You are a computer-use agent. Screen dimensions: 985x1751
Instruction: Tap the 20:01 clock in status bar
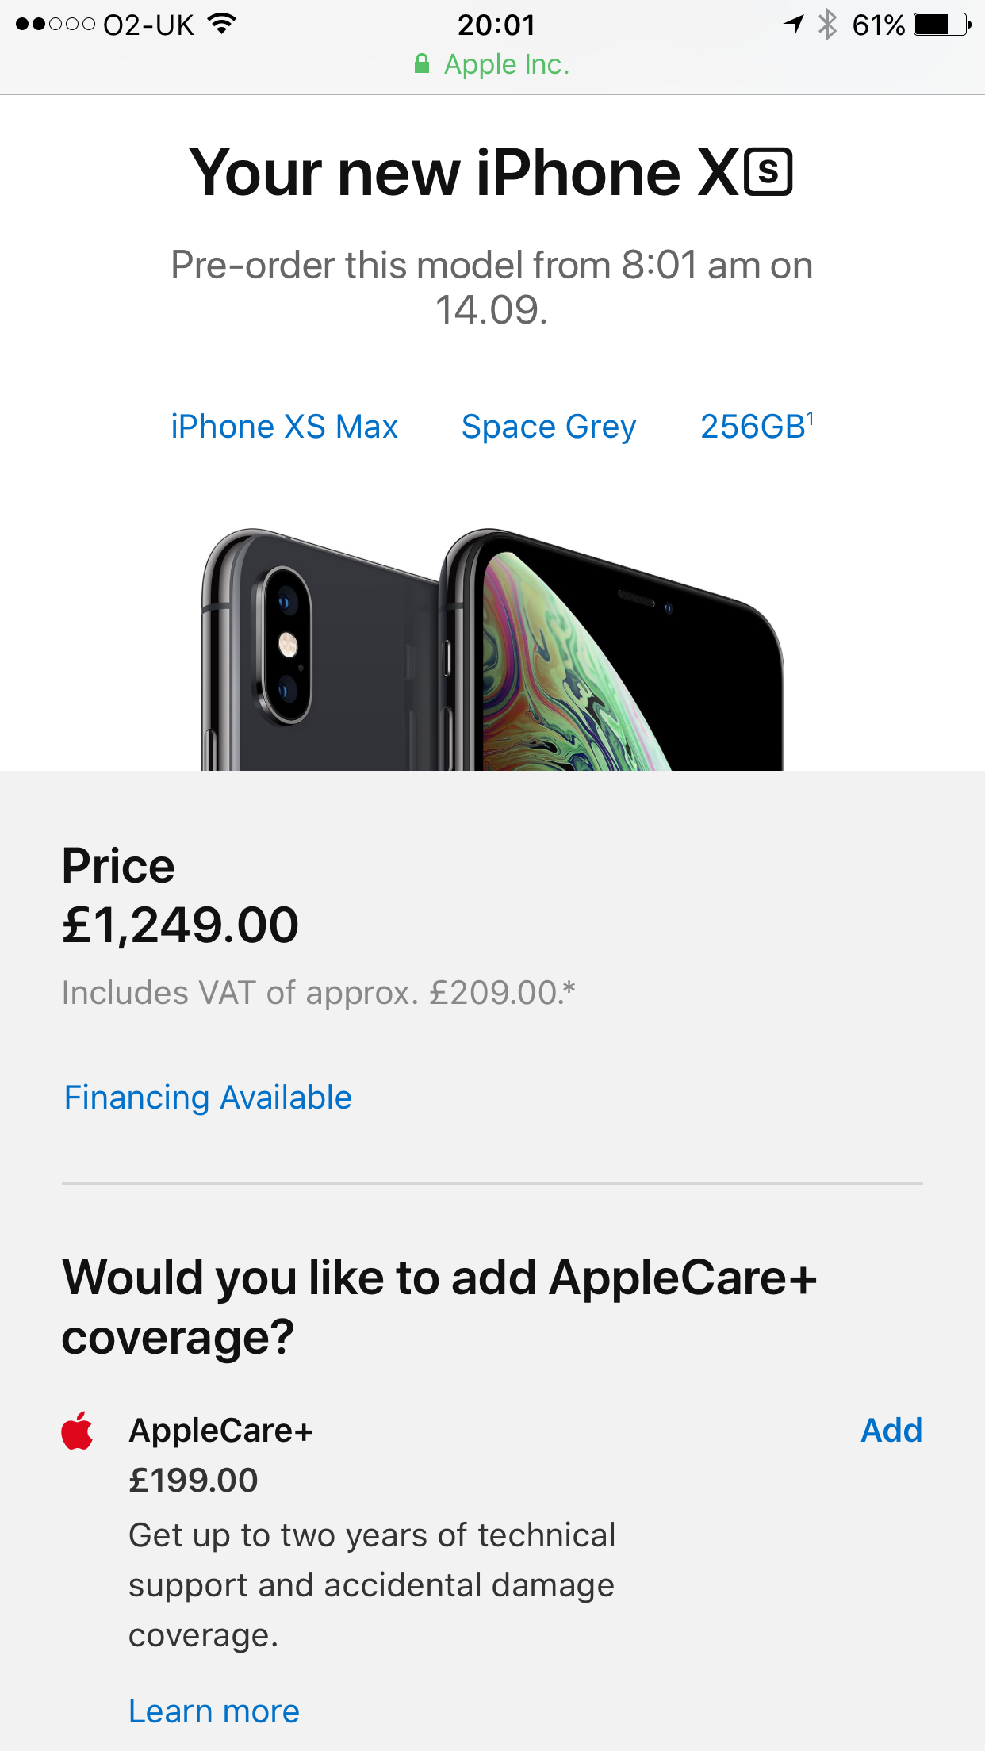(x=496, y=25)
